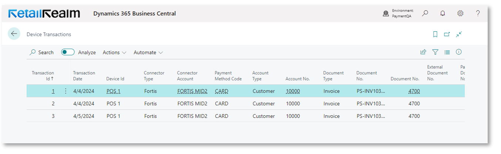Click Fortis in transaction 3 row
The height and width of the screenshot is (154, 501).
[151, 116]
